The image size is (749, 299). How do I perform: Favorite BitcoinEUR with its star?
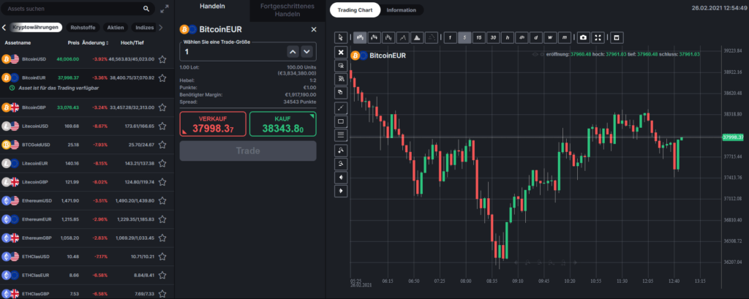point(162,77)
